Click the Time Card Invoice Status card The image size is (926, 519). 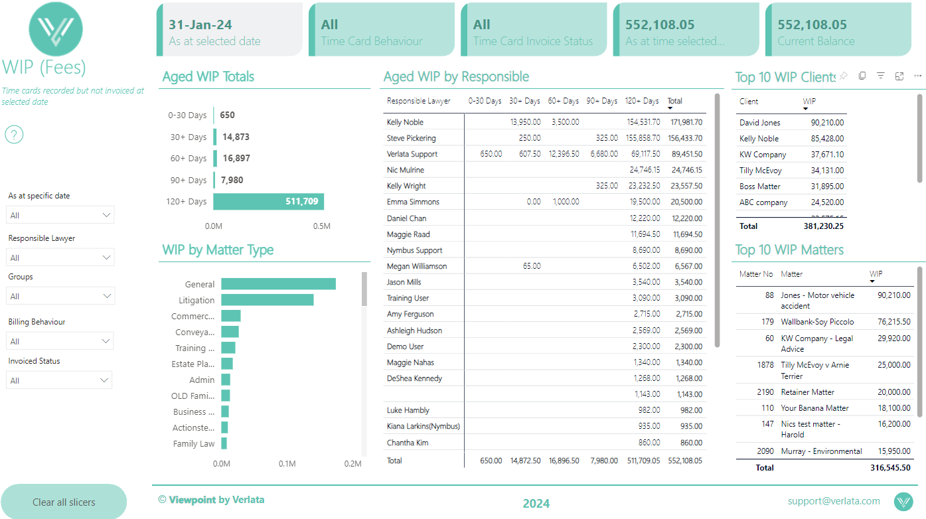click(534, 30)
